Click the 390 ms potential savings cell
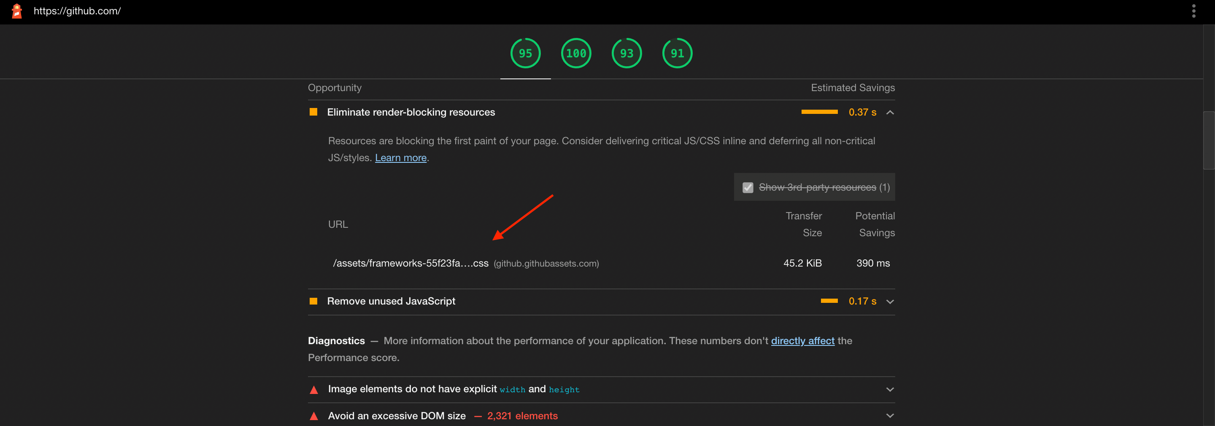Screen dimensions: 1215x426 tap(873, 263)
